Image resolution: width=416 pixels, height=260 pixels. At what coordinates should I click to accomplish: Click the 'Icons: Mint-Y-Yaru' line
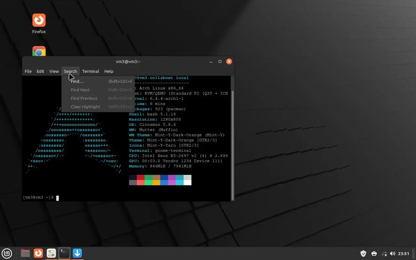point(164,146)
